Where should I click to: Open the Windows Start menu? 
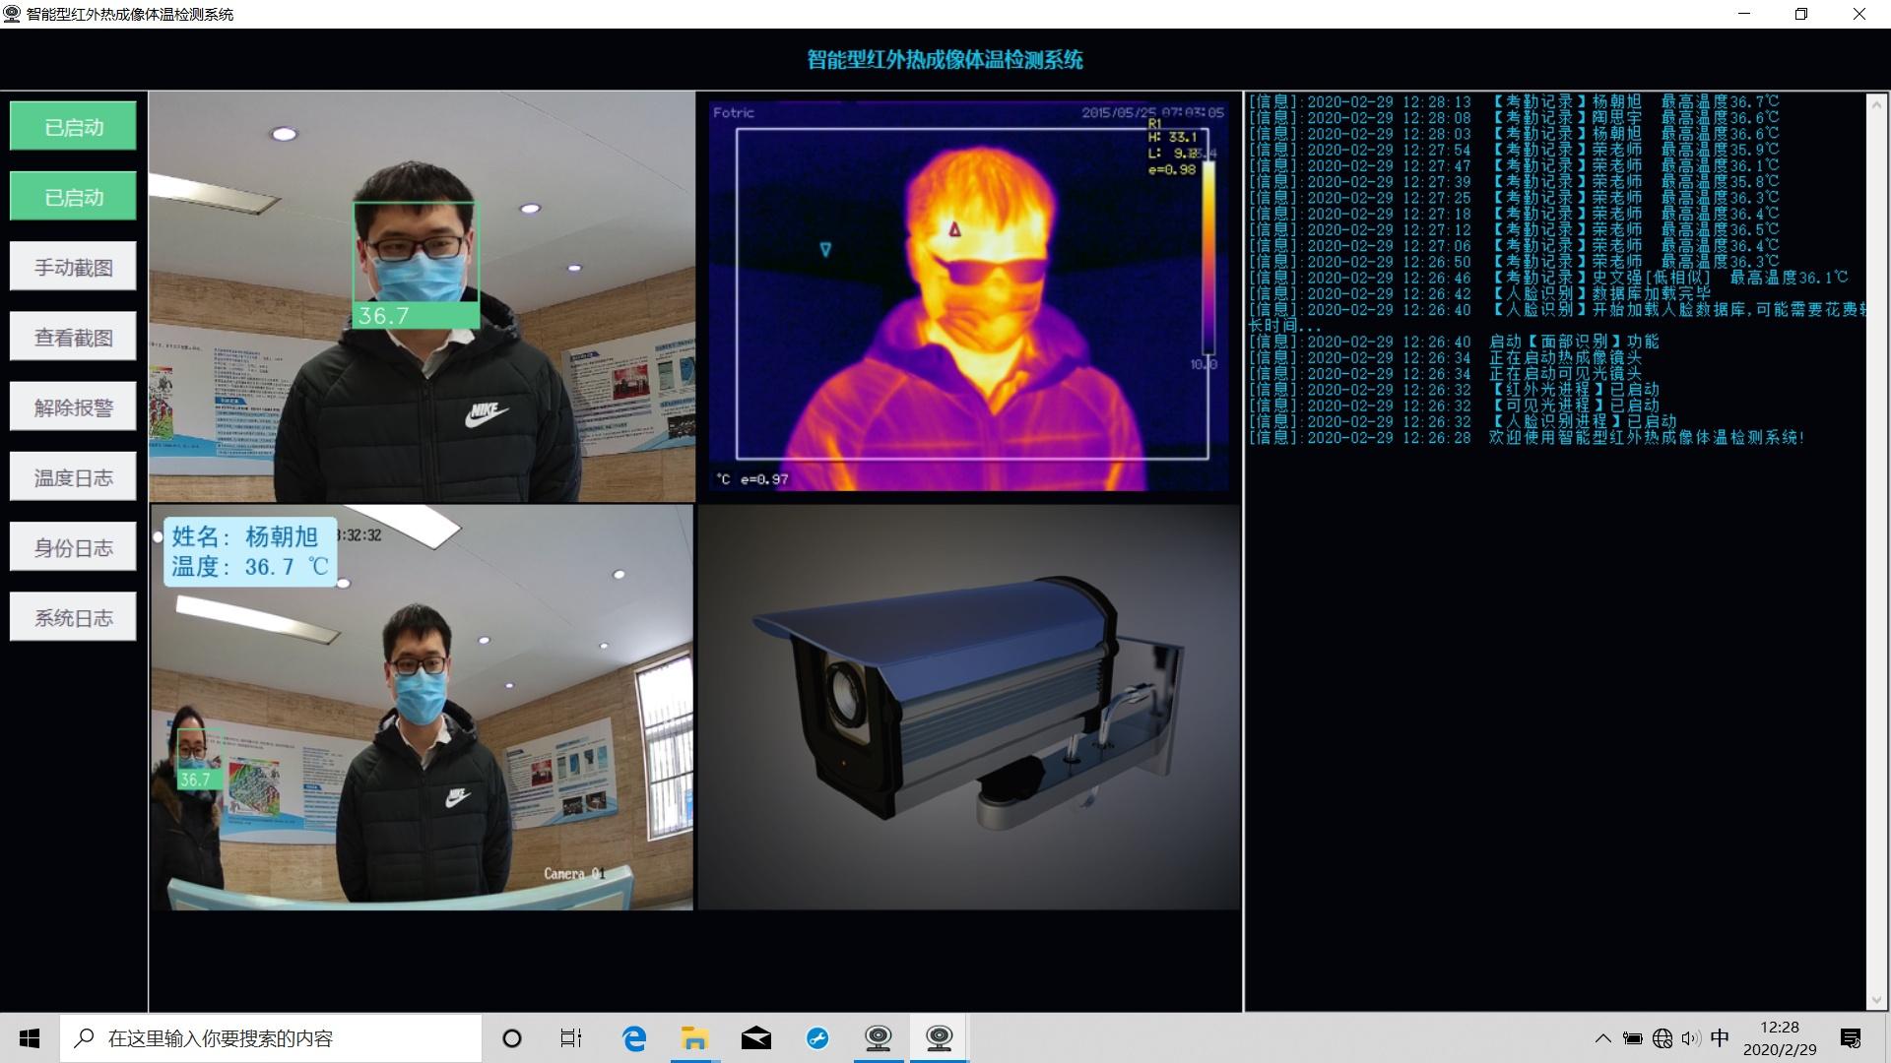30,1038
